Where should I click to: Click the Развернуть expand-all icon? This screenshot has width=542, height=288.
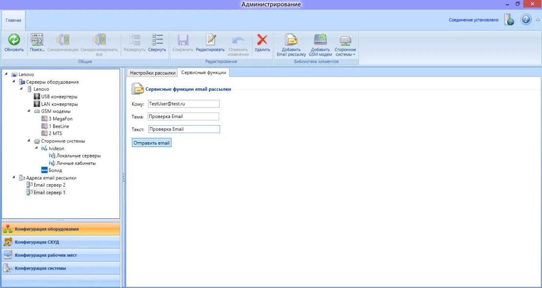coord(134,39)
